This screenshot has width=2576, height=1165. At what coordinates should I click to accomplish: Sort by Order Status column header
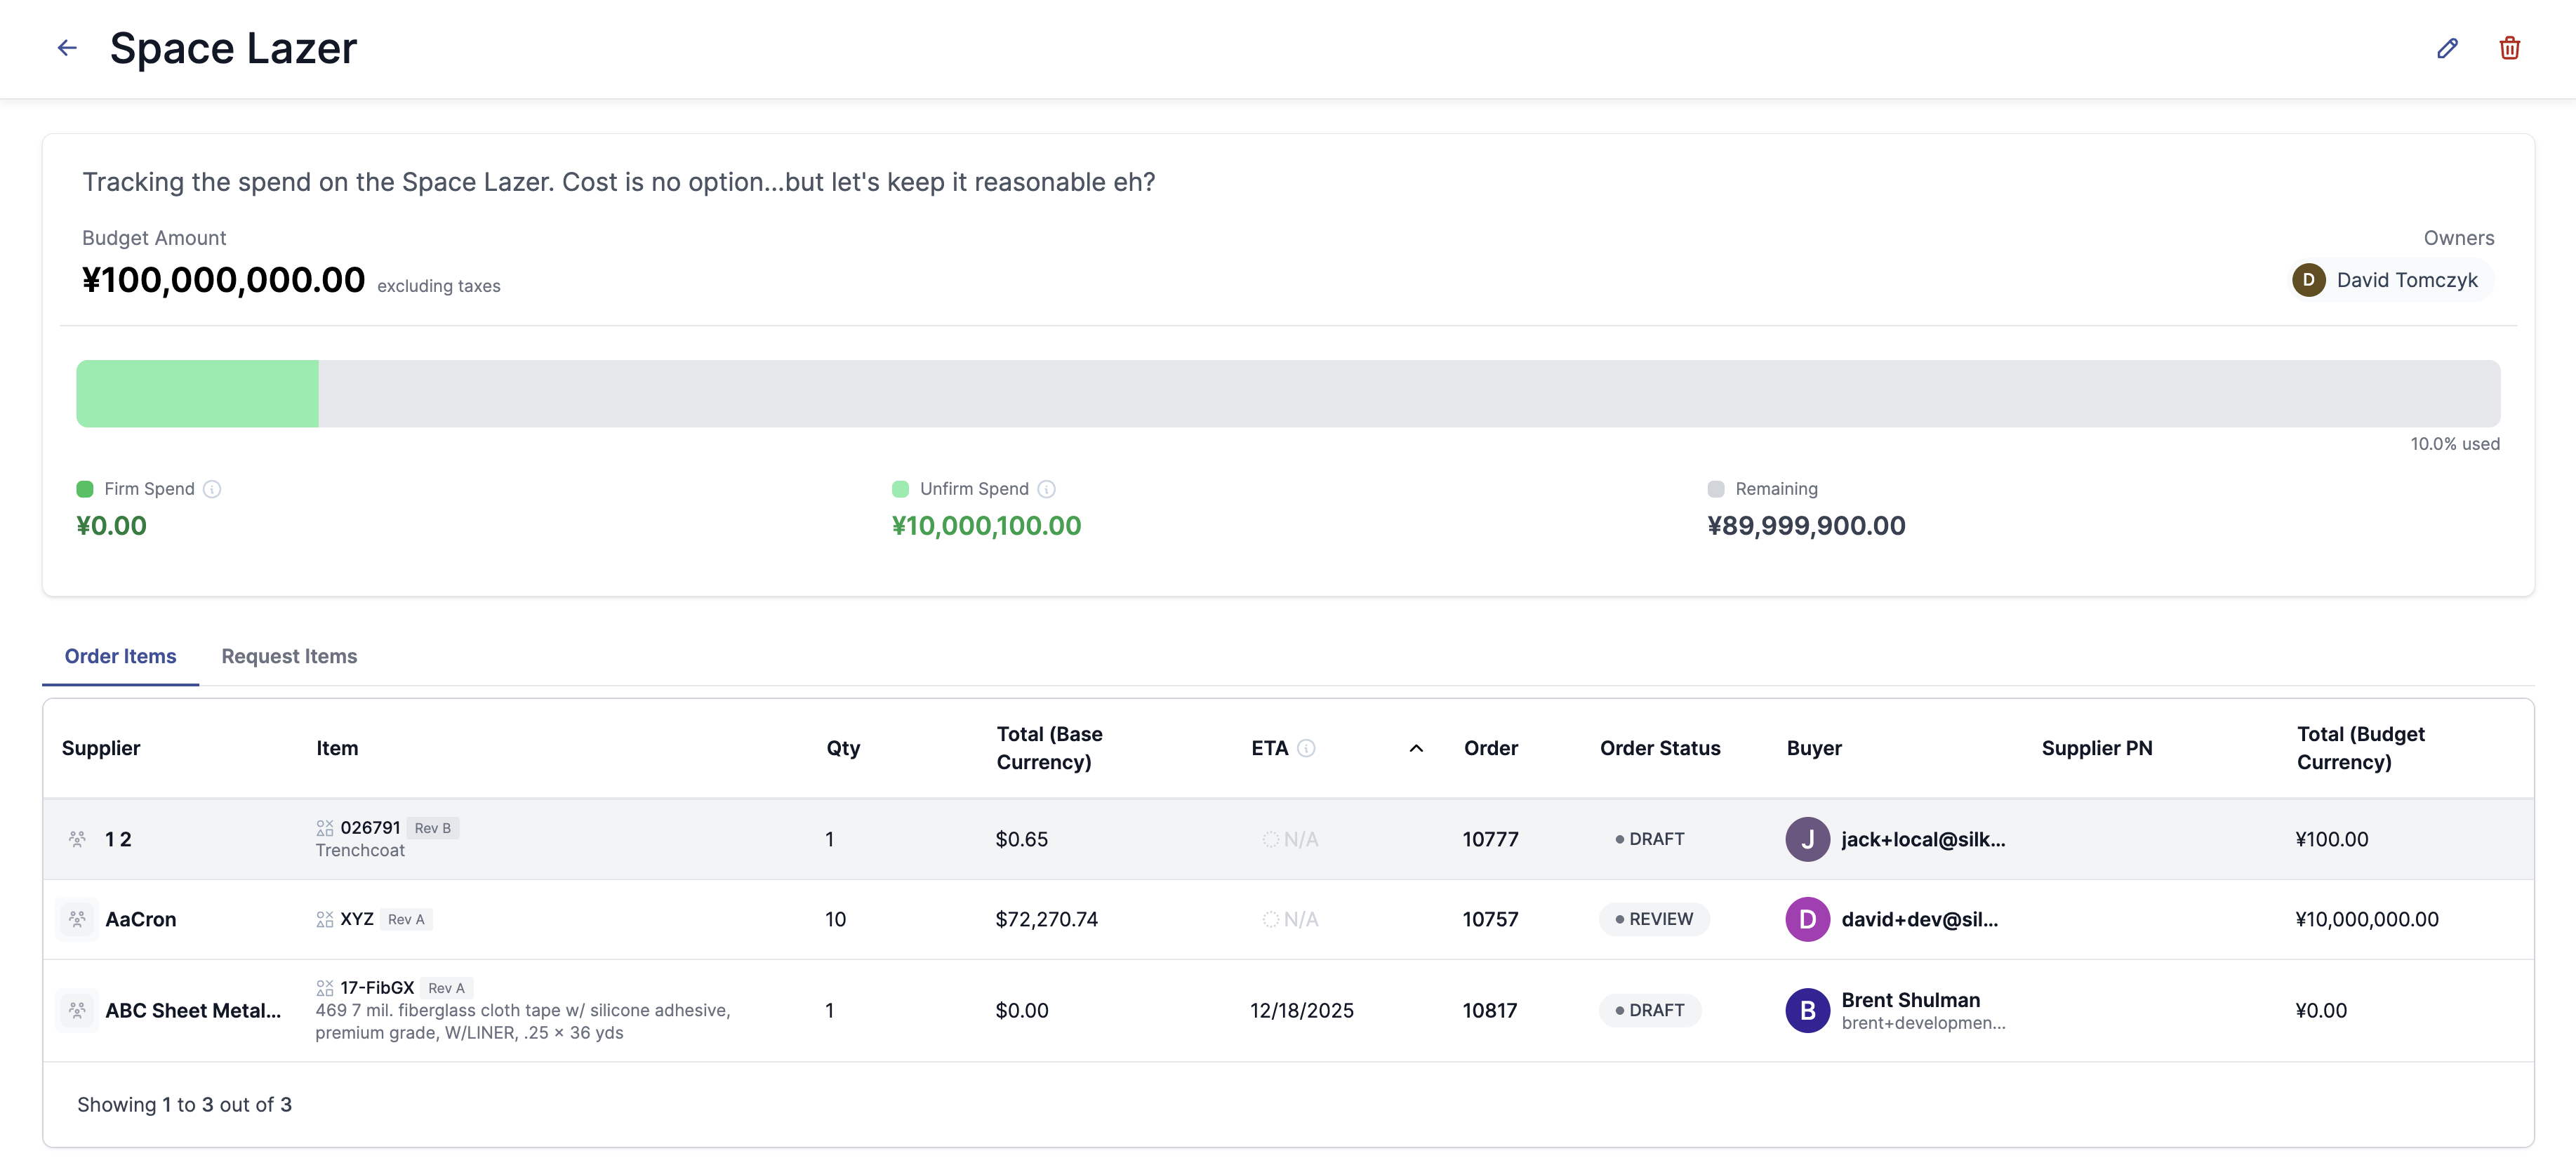pyautogui.click(x=1660, y=748)
